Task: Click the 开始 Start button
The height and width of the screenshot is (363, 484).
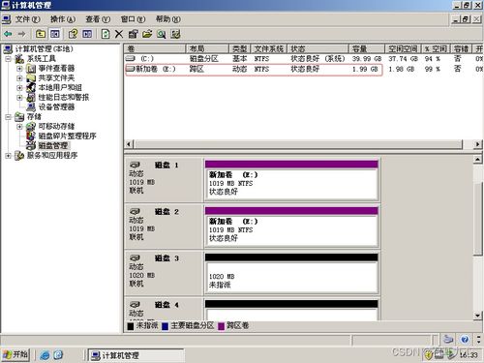Action: pyautogui.click(x=15, y=355)
